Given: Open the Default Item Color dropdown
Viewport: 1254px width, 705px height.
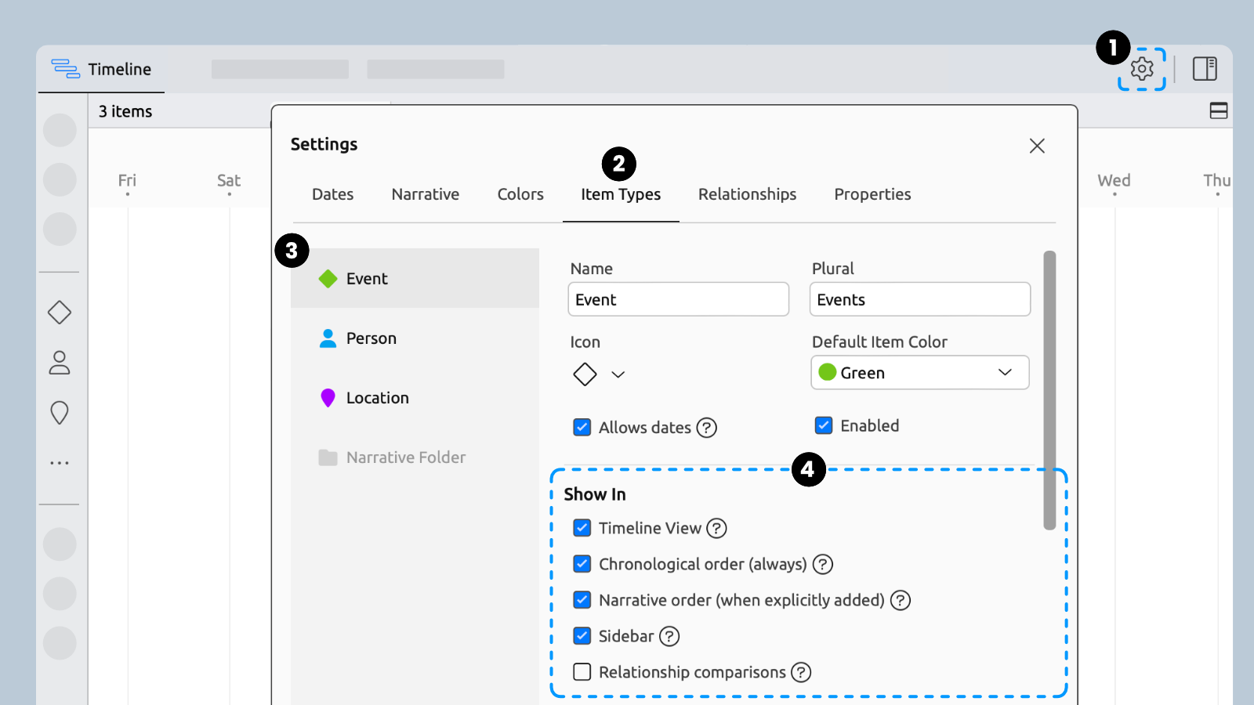Looking at the screenshot, I should (x=920, y=373).
